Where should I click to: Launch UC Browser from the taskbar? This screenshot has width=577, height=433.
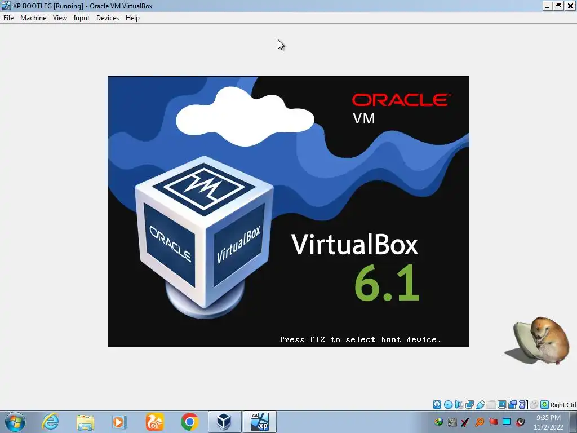[x=154, y=422]
